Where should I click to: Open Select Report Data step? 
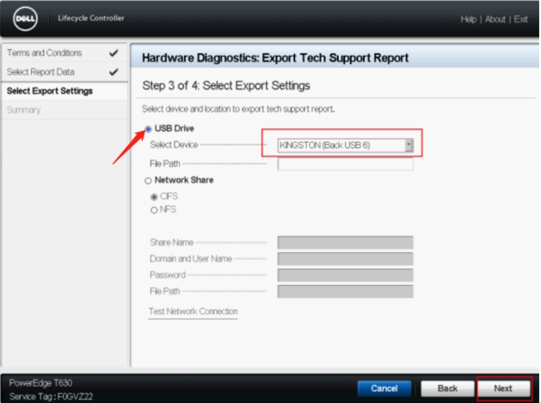tap(42, 72)
